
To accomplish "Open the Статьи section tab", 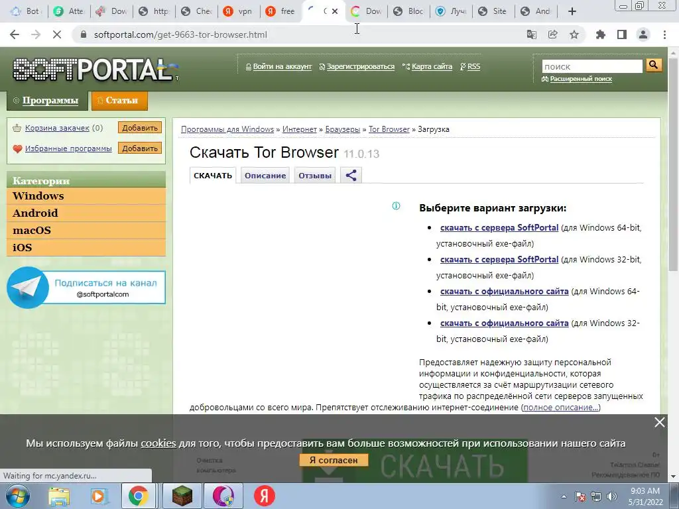I will click(119, 101).
